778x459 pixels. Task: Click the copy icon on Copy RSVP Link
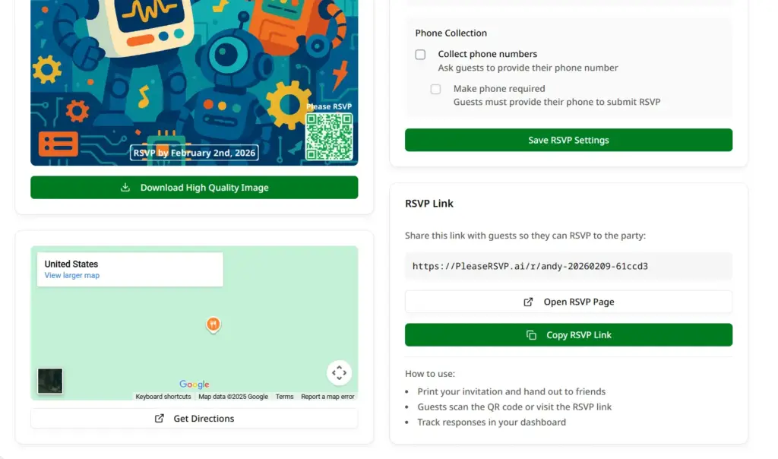530,334
